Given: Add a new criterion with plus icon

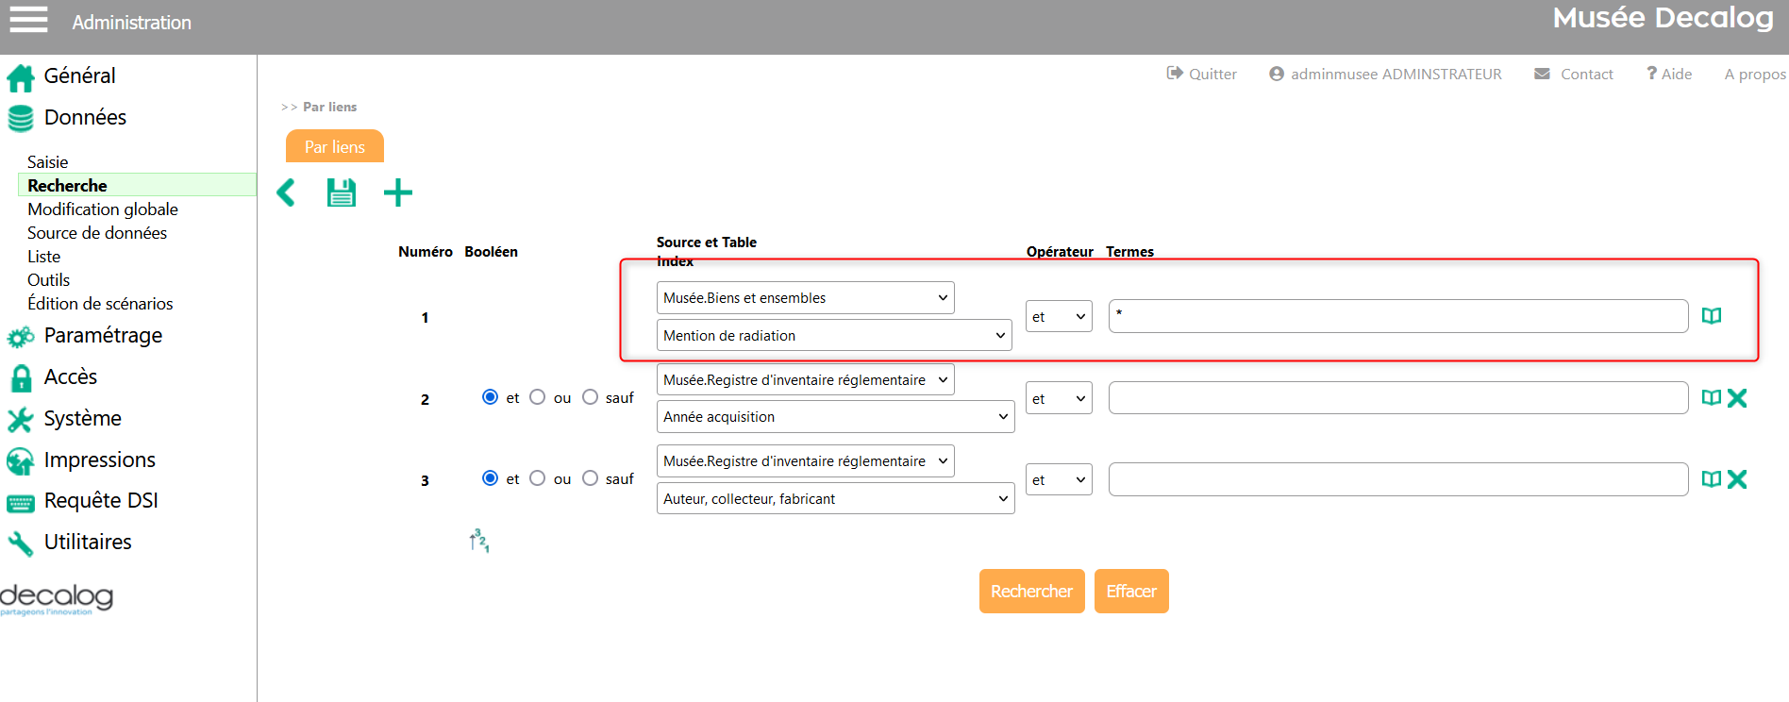Looking at the screenshot, I should tap(398, 193).
